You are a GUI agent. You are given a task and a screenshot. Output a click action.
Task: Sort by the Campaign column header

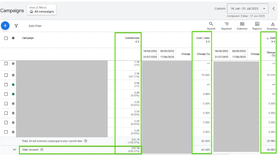28,38
